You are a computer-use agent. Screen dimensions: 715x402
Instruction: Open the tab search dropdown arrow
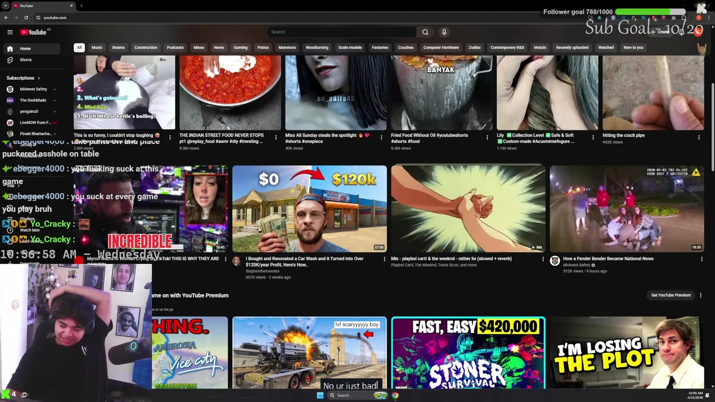[6, 6]
